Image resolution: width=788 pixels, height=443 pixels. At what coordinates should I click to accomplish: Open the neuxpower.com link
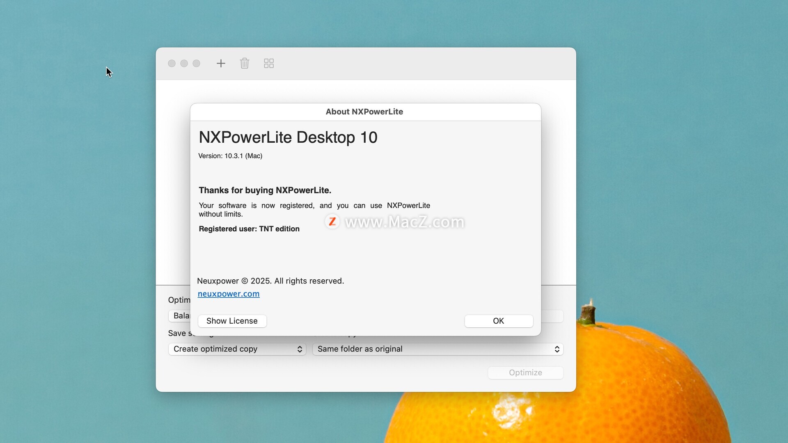(x=229, y=294)
